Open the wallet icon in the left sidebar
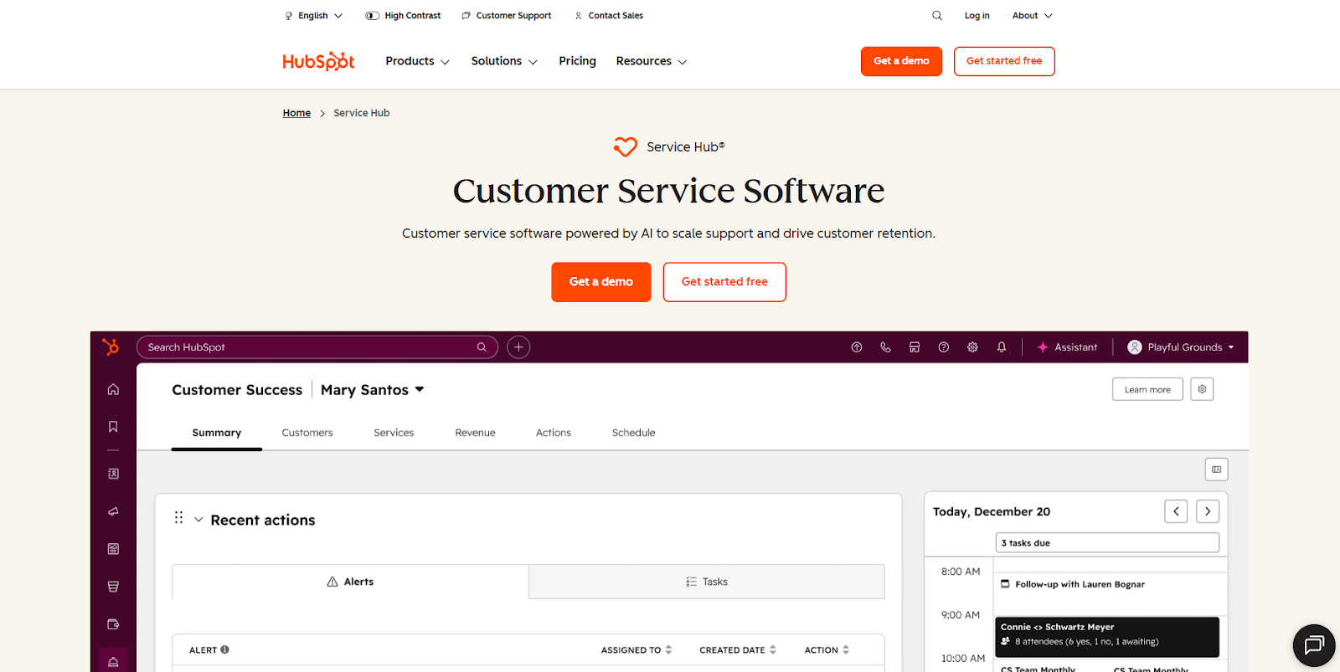Screen dimensions: 1340x672 click(x=113, y=624)
